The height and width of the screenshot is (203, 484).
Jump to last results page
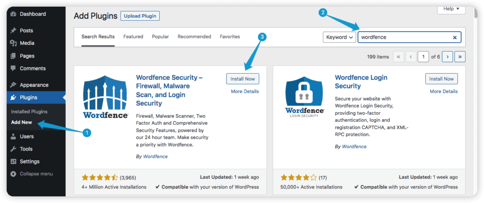pyautogui.click(x=460, y=57)
